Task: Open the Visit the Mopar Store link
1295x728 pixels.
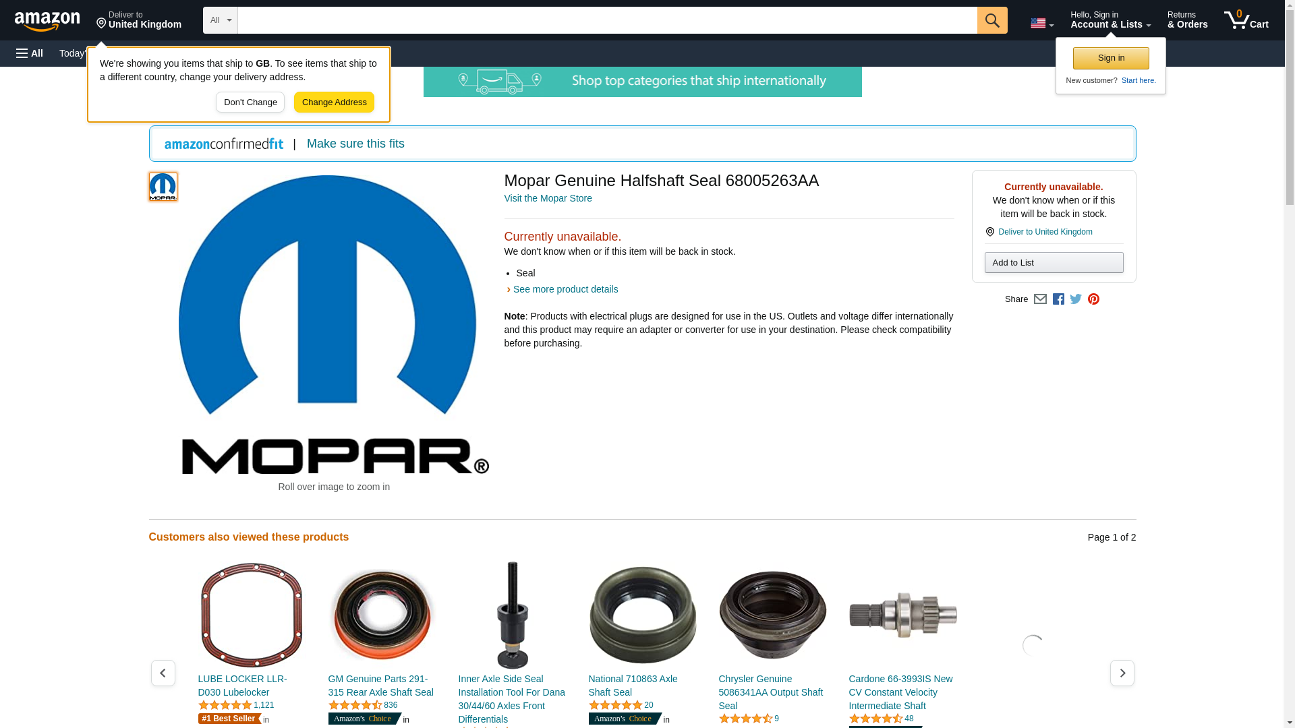Action: point(548,198)
